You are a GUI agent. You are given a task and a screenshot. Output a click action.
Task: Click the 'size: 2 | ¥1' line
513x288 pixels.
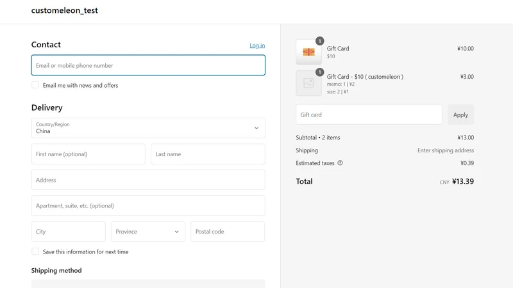(338, 92)
